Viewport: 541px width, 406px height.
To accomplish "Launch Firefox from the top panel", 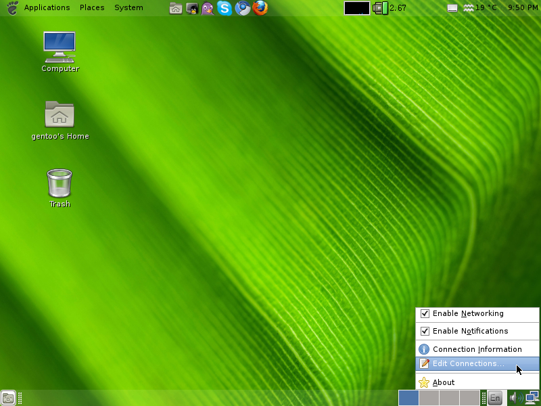I will [260, 8].
